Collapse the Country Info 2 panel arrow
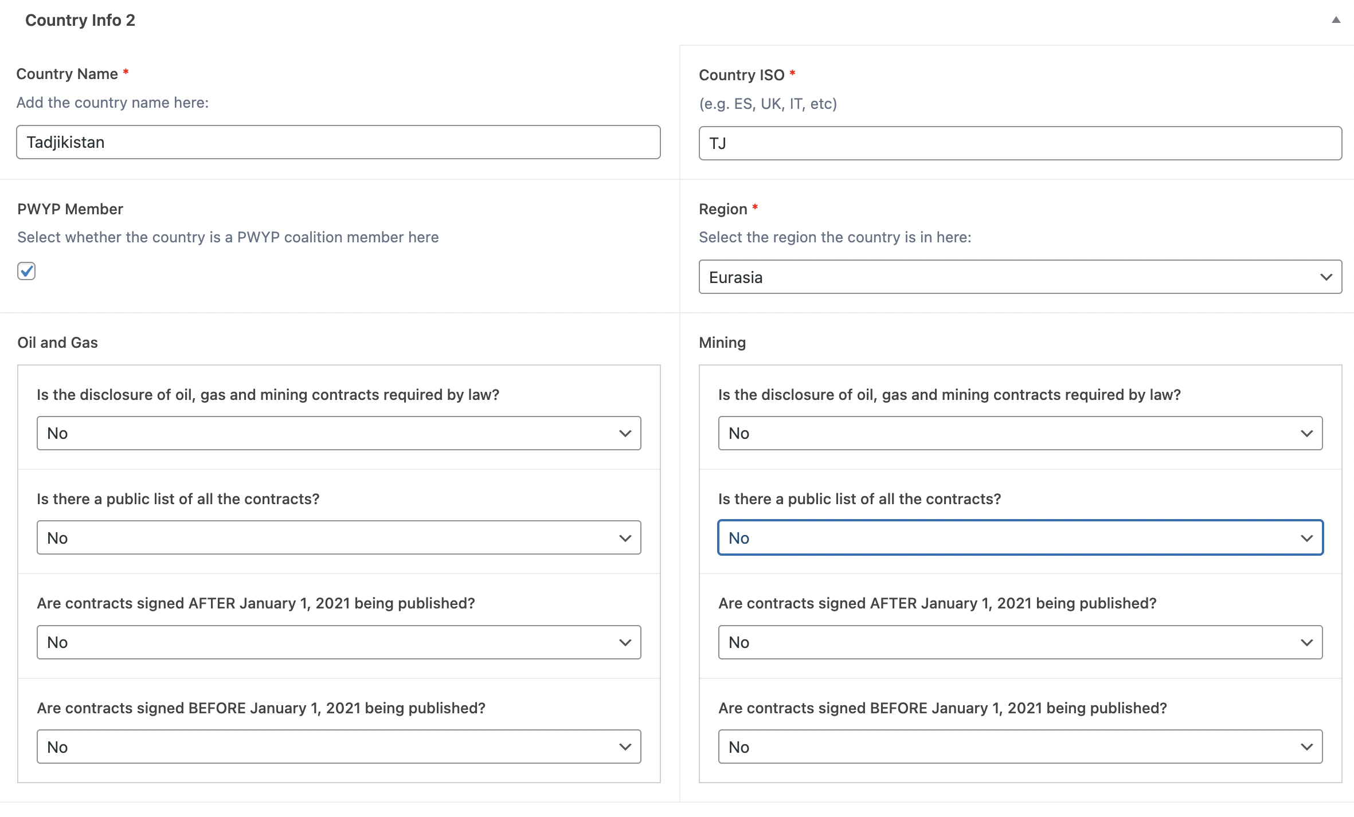Image resolution: width=1354 pixels, height=817 pixels. click(1336, 20)
